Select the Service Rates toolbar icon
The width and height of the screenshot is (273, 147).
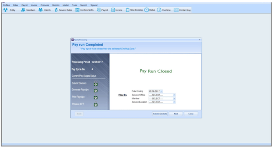[56, 10]
